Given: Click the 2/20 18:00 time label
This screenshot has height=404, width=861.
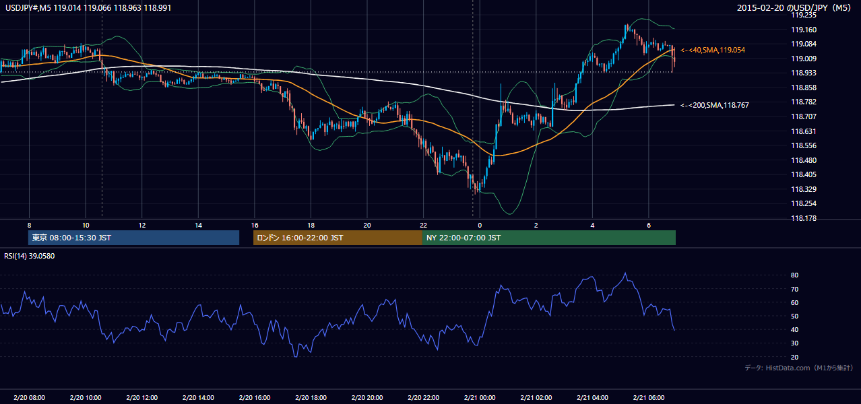Looking at the screenshot, I should [311, 397].
